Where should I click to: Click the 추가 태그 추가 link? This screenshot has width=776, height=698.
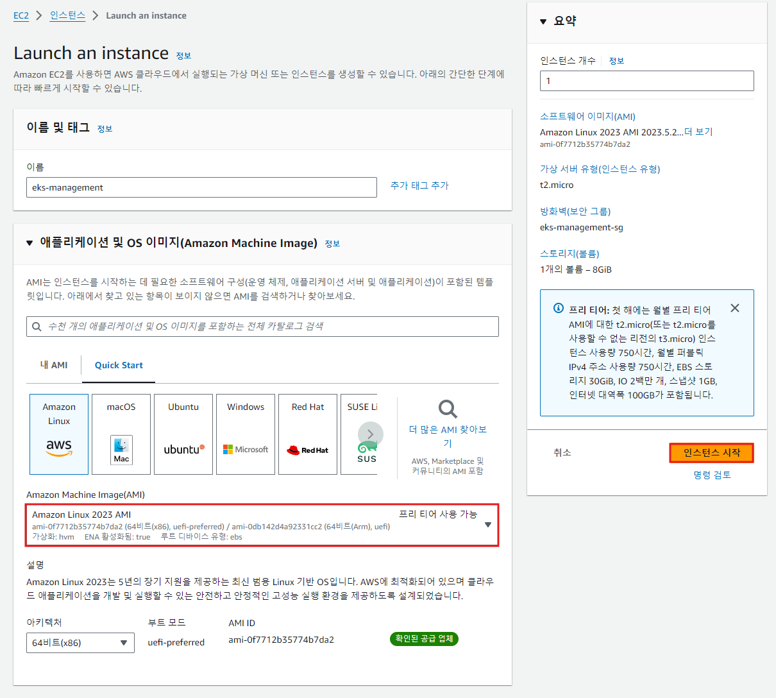point(419,185)
